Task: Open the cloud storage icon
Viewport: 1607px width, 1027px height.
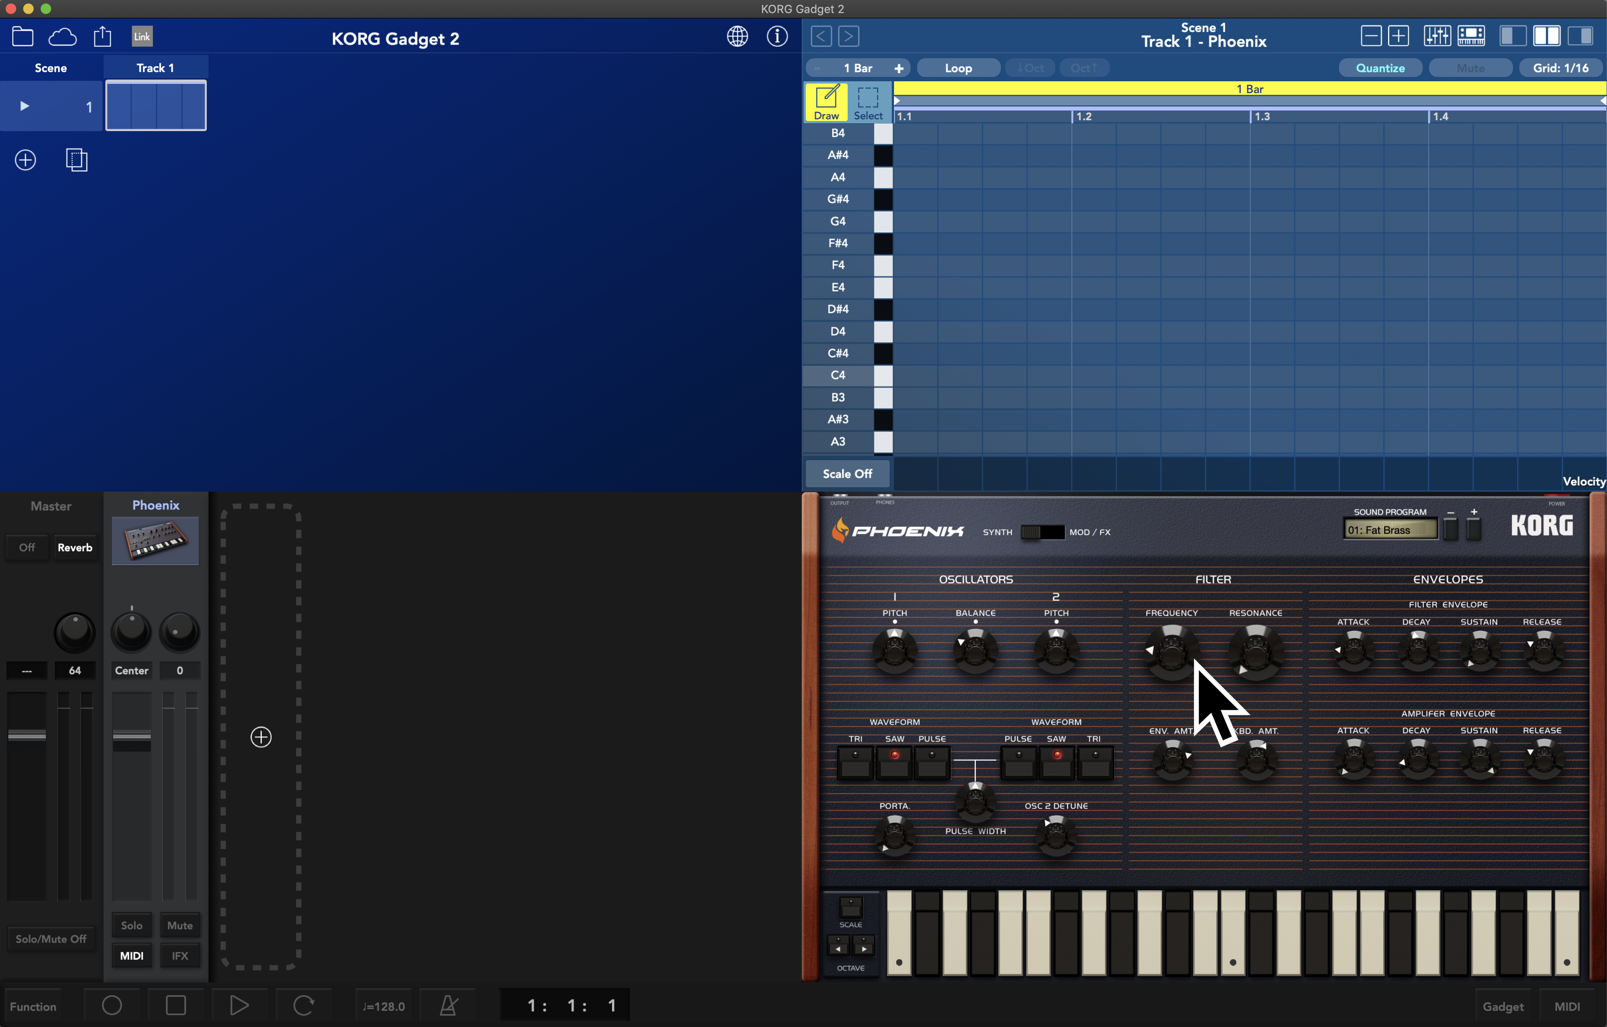Action: 63,36
